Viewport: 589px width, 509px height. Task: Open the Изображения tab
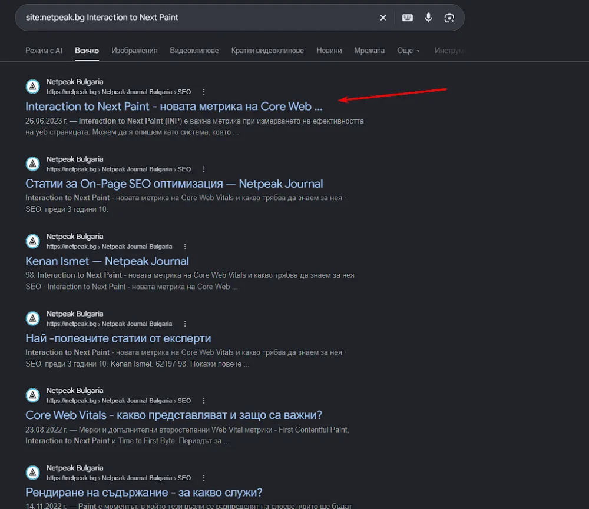pos(134,50)
